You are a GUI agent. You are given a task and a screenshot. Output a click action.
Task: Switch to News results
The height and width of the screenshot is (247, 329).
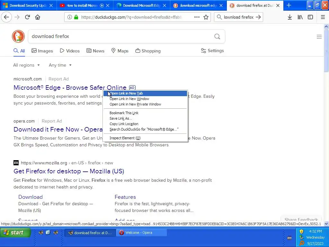(x=95, y=51)
